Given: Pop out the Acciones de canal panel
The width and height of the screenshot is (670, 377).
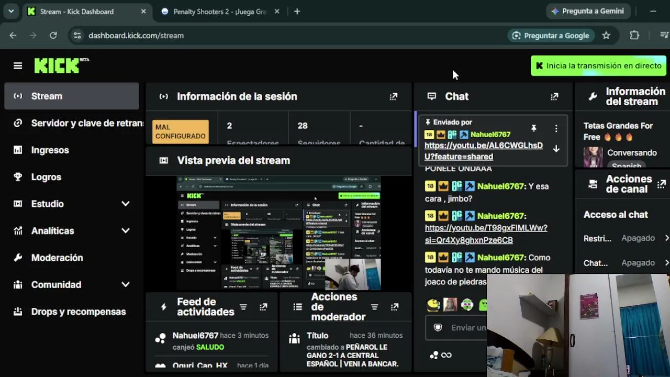Looking at the screenshot, I should (x=662, y=184).
